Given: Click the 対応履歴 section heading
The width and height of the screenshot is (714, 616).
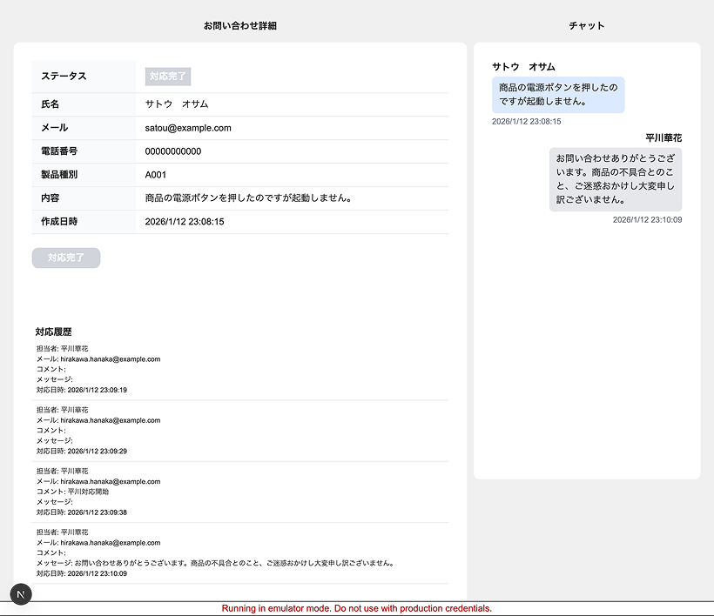Looking at the screenshot, I should point(54,332).
